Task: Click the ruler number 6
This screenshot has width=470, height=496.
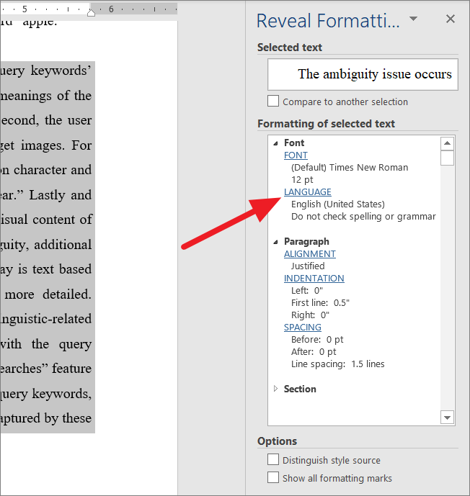Action: [111, 9]
